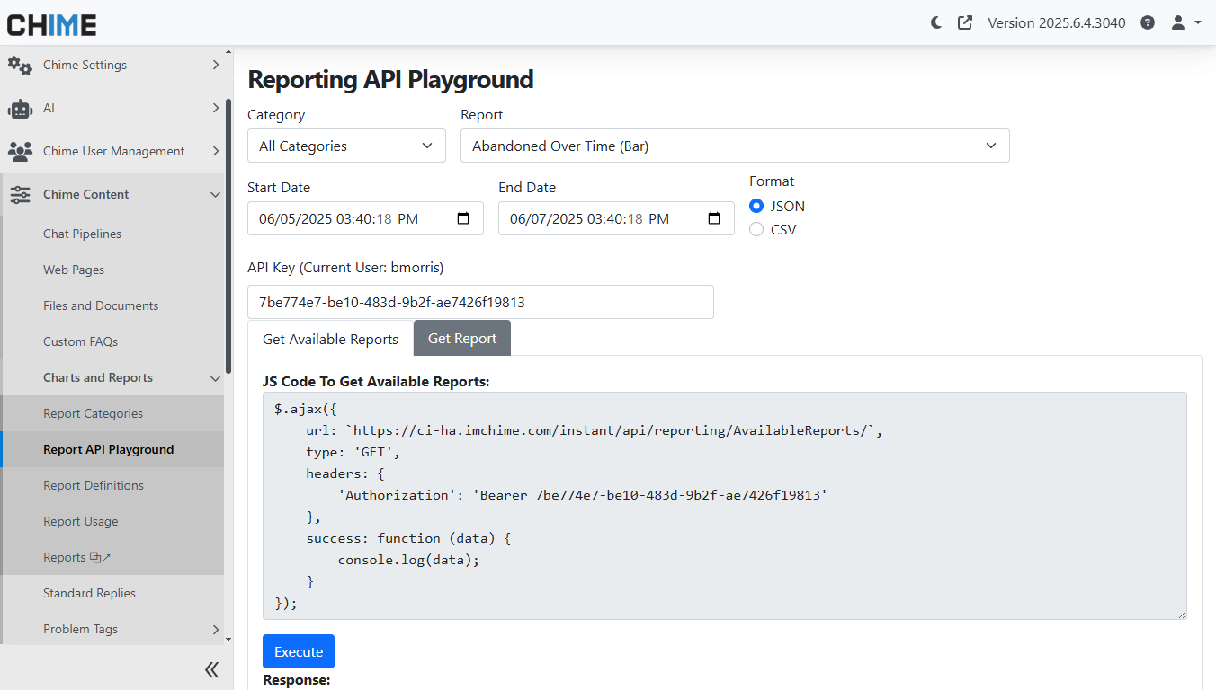Click the JS Code To Get Available Reports label
1216x690 pixels.
click(x=376, y=381)
